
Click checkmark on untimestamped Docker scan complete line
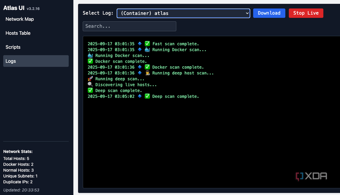(90, 61)
